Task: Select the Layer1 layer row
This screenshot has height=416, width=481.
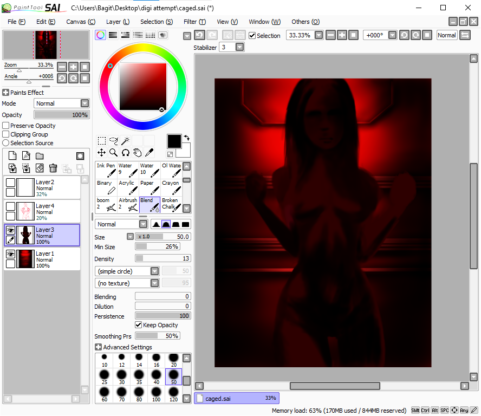Action: (42, 259)
